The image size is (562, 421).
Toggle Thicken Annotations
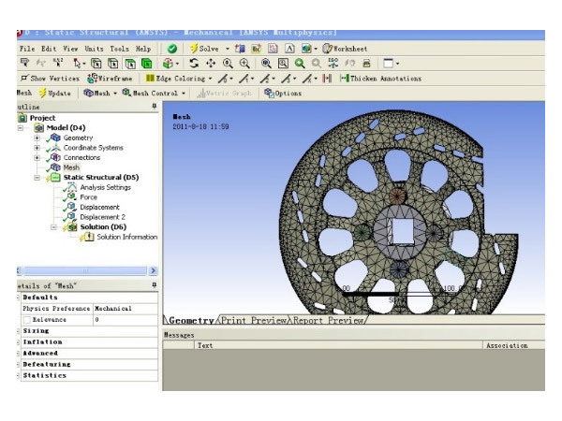point(380,78)
